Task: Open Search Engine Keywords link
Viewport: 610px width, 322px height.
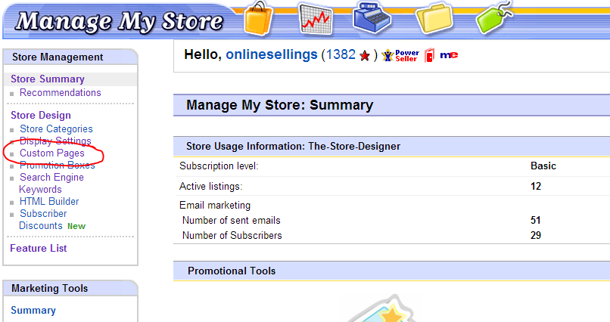Action: coord(51,184)
